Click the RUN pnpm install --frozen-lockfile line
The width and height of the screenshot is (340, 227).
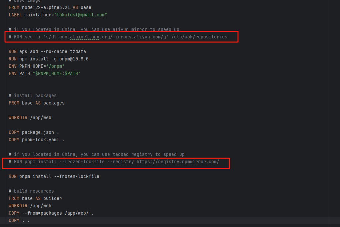point(54,176)
